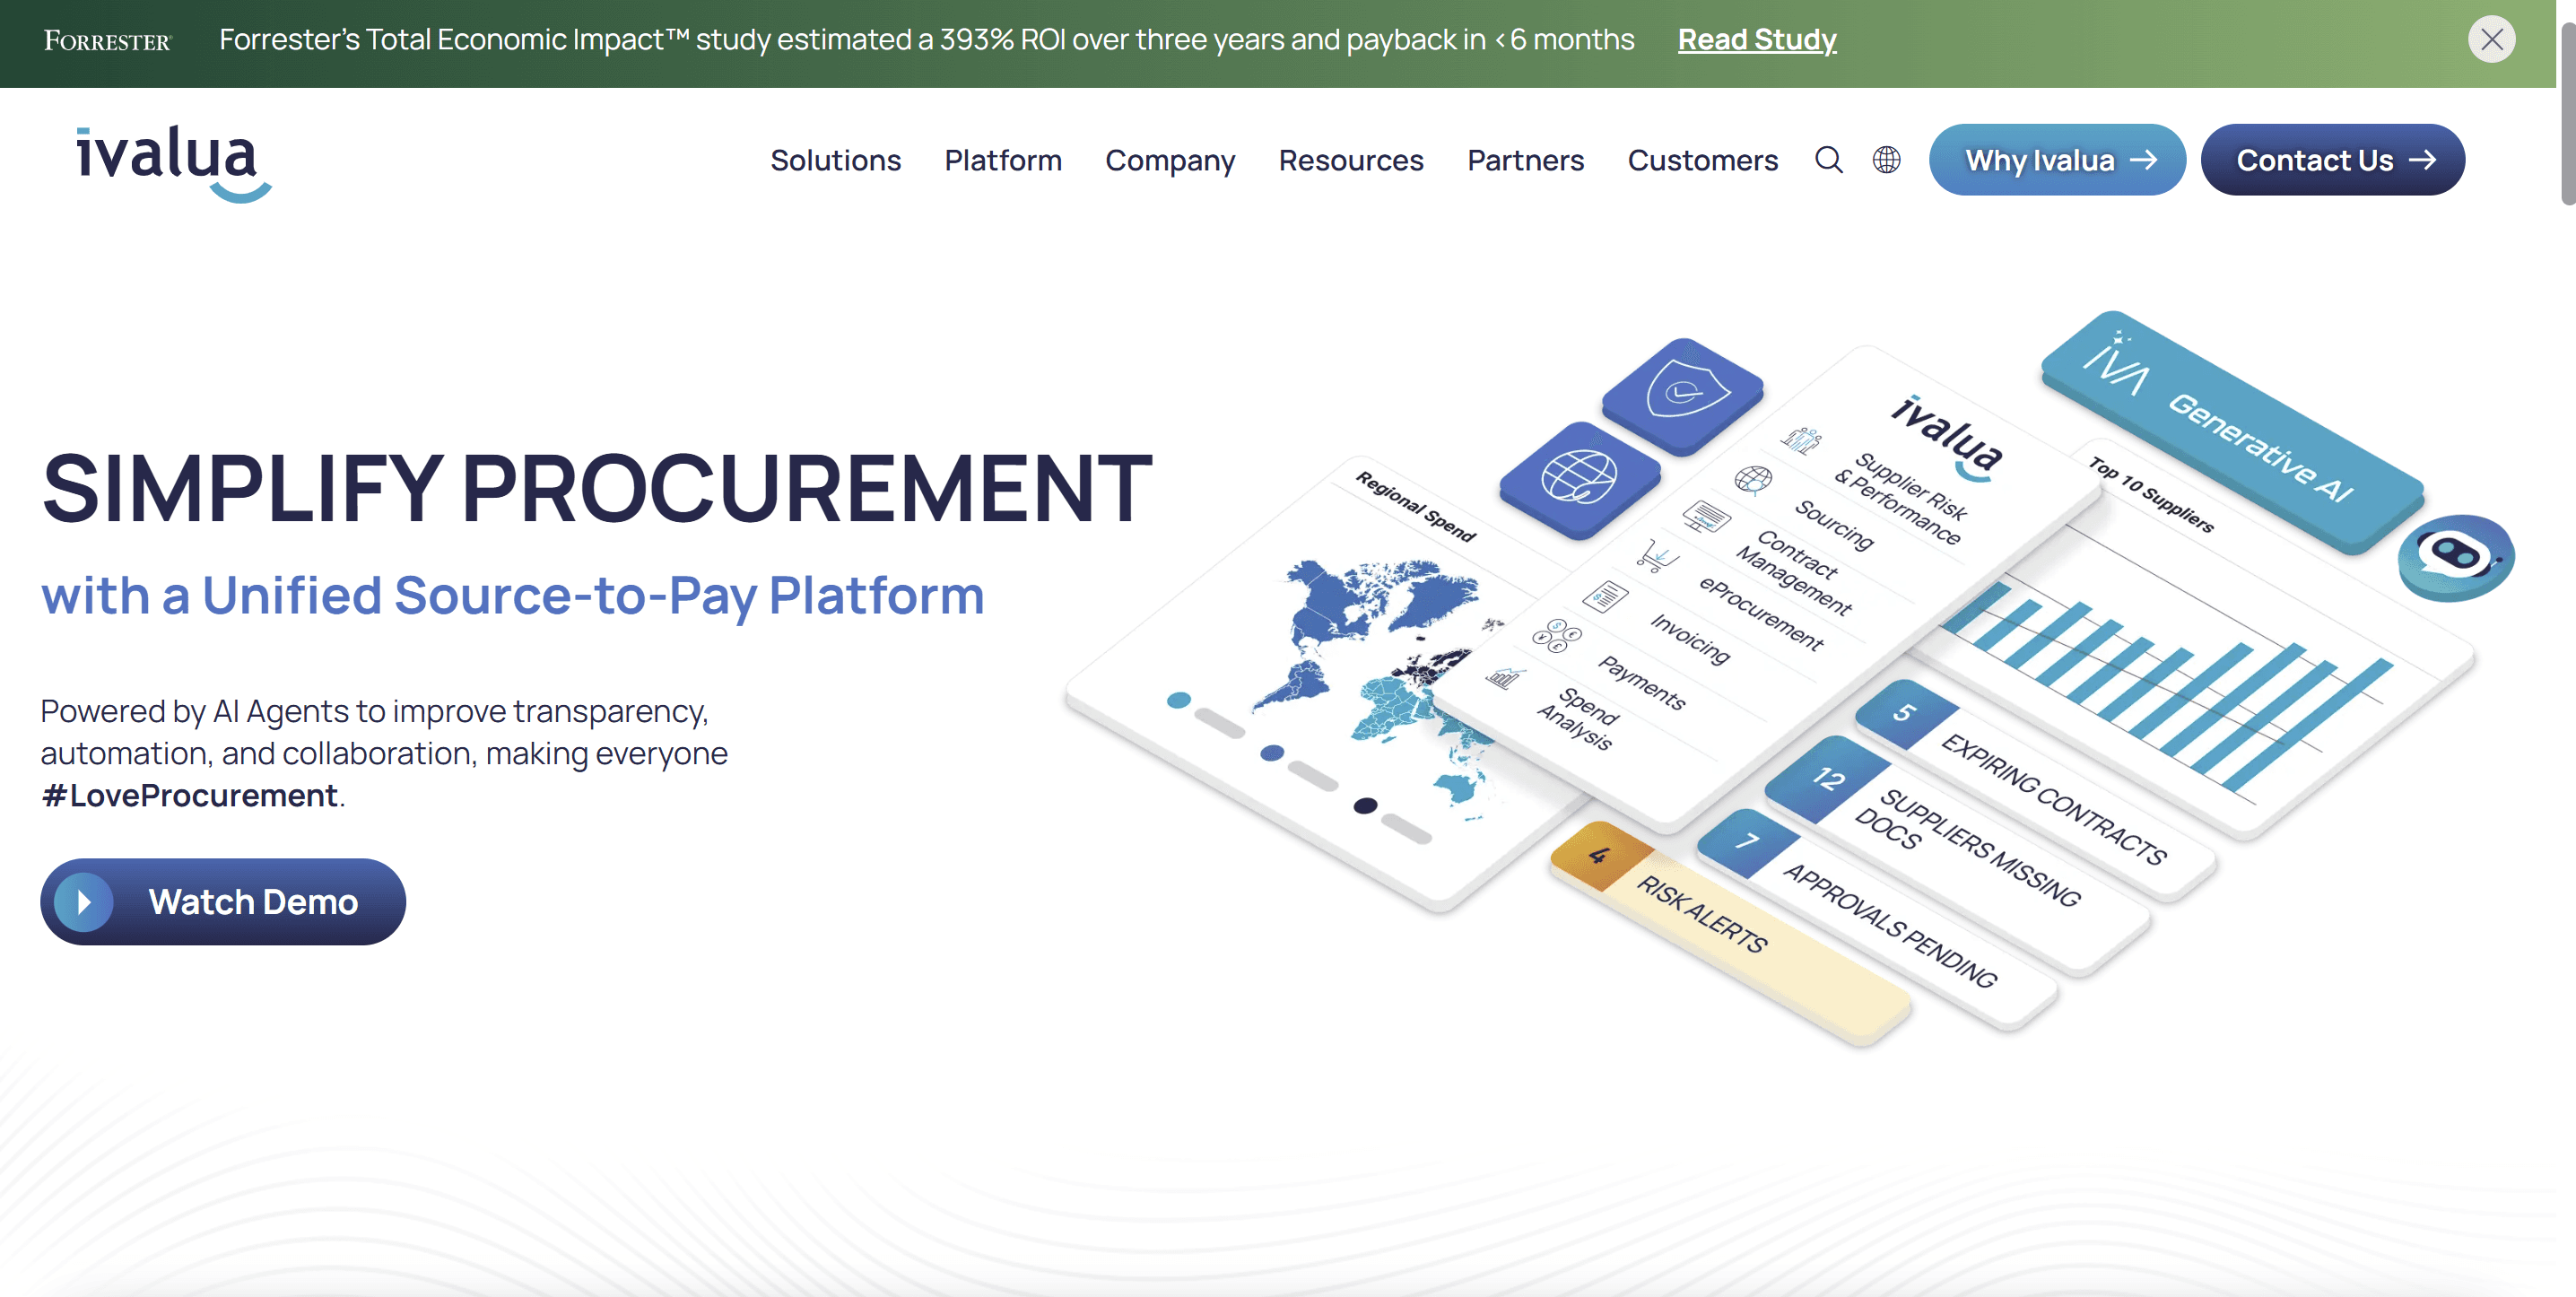
Task: Follow the Read Study link
Action: click(x=1756, y=40)
